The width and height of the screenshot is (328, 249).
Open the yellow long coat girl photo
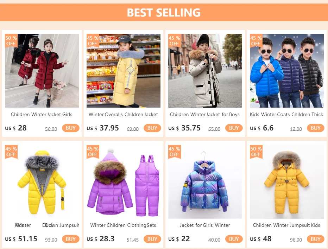pyautogui.click(x=124, y=71)
